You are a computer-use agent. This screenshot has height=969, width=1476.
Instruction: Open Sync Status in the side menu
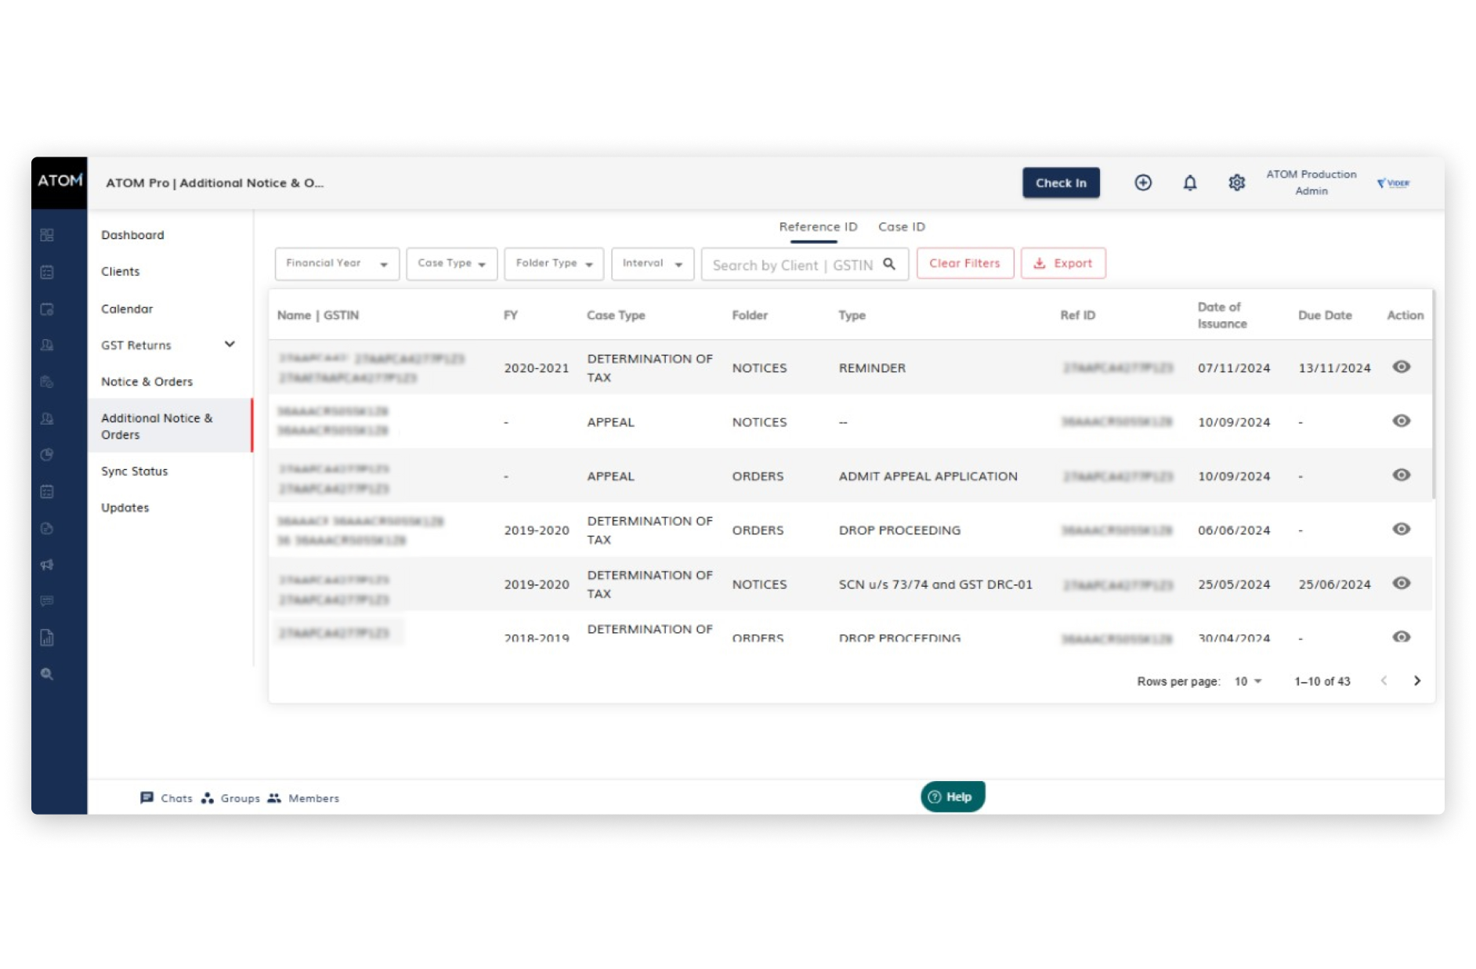[x=134, y=471]
